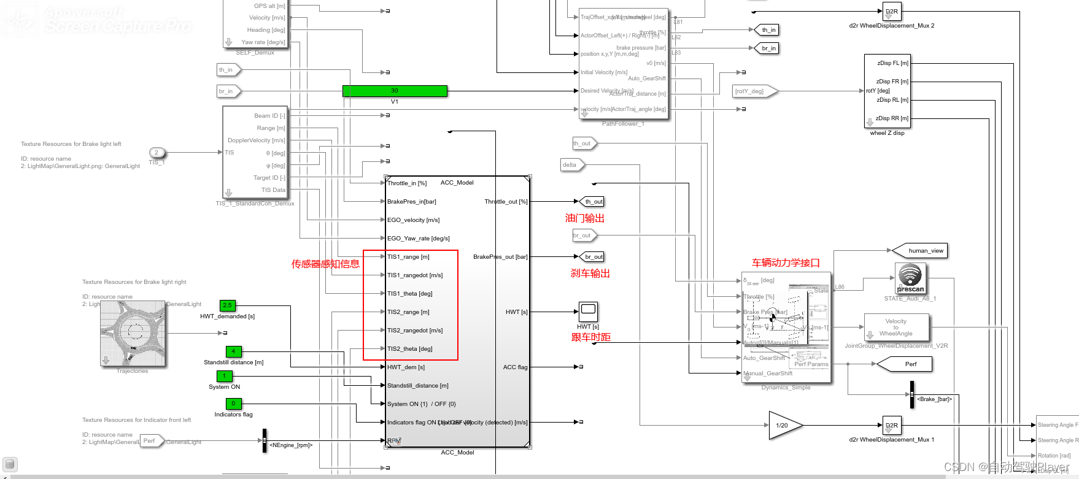Open the HWT [s] display scope block
The height and width of the screenshot is (479, 1079).
tap(588, 312)
